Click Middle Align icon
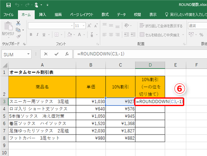This screenshot has height=156, width=207. (111, 25)
